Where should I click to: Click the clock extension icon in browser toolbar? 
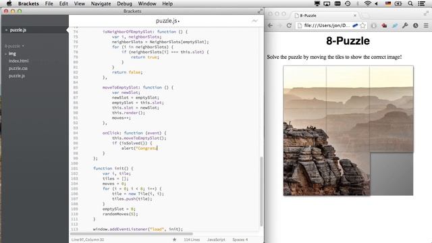point(416,26)
